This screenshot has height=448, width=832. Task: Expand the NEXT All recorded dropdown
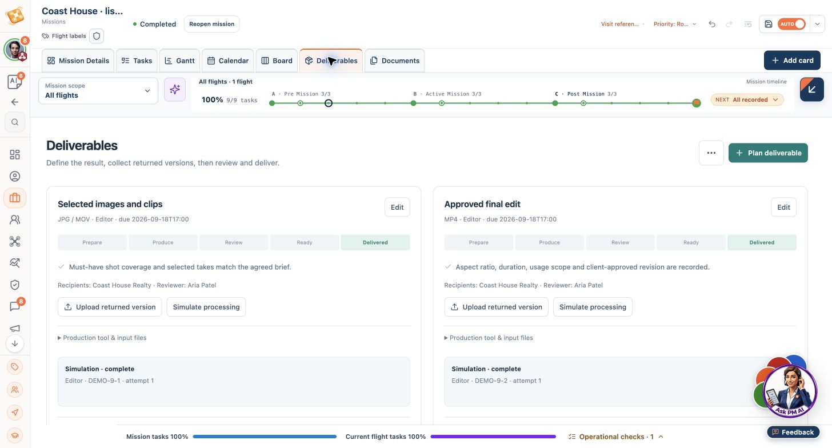[747, 99]
